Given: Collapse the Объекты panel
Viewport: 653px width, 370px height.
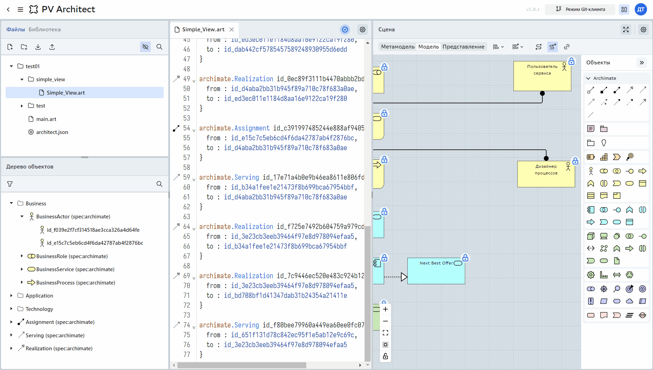Looking at the screenshot, I should (x=642, y=63).
